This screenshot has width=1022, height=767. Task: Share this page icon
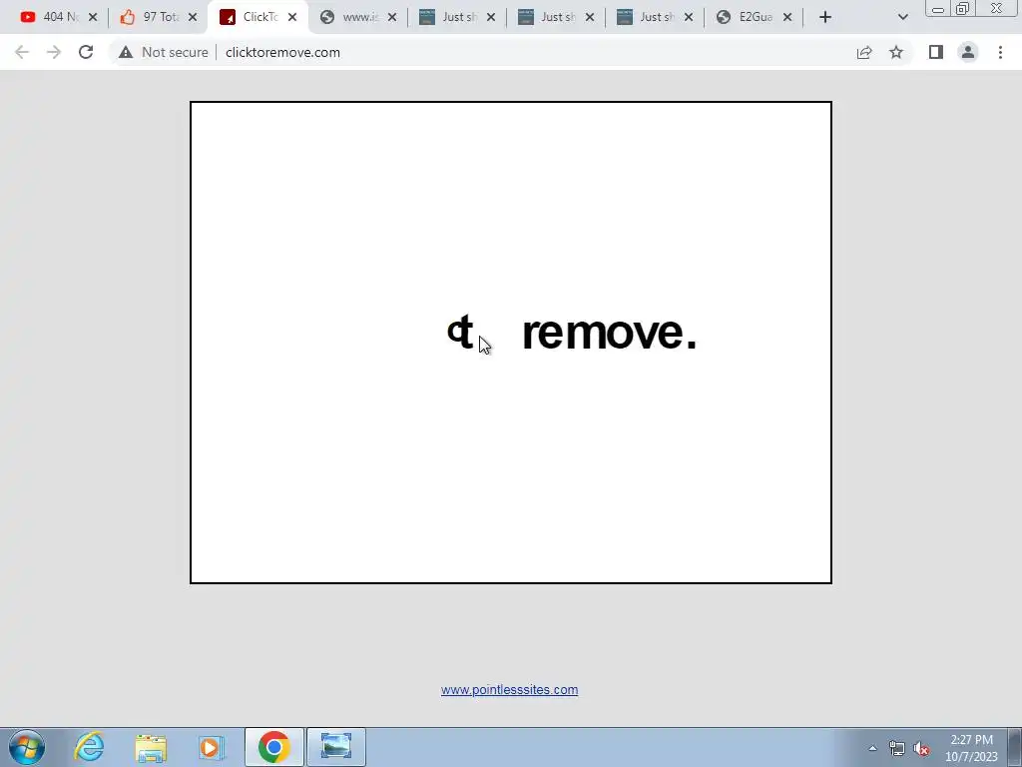point(864,52)
